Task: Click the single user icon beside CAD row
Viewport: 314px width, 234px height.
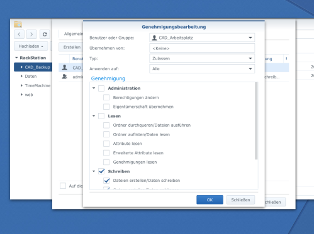Action: click(65, 67)
